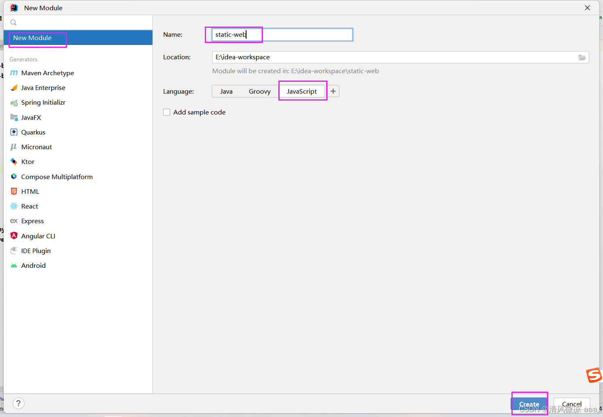Viewport: 603px width, 417px height.
Task: Choose the JavaFX generator
Action: pyautogui.click(x=78, y=117)
